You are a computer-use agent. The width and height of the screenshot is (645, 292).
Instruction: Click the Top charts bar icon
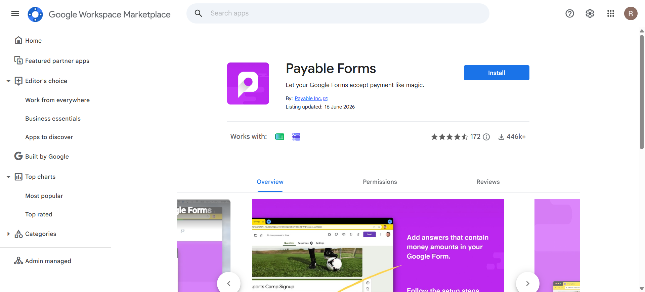click(x=18, y=177)
